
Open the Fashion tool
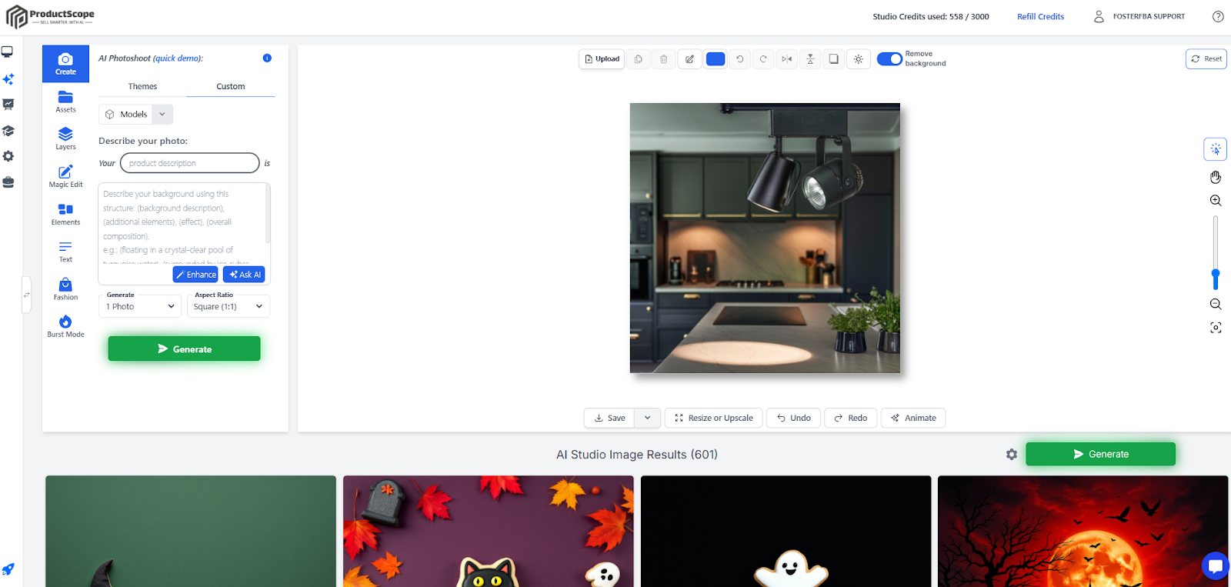point(65,289)
